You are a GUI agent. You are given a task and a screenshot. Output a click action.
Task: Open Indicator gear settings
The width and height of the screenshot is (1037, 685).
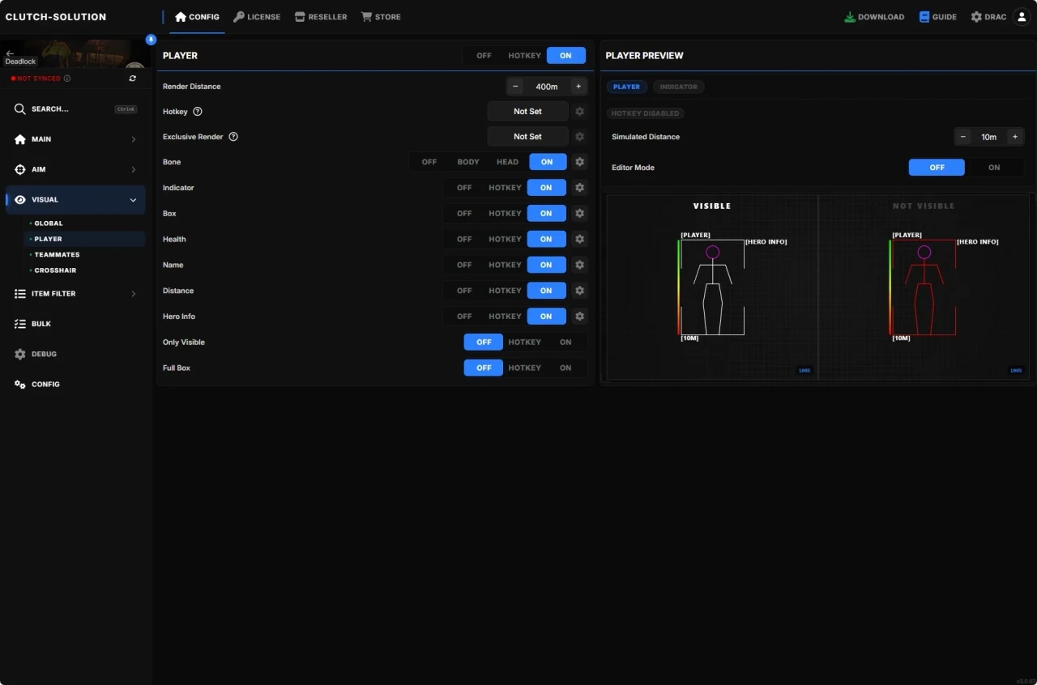click(x=580, y=187)
